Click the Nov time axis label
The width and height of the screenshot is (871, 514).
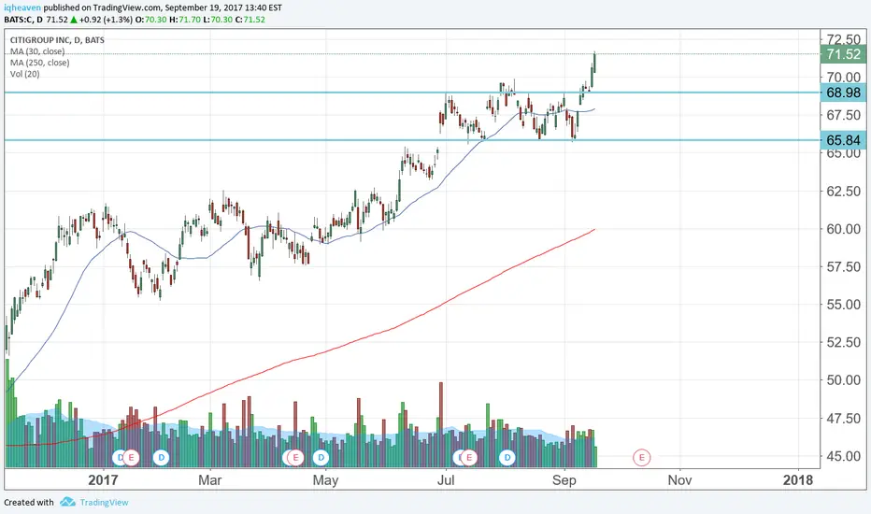click(x=680, y=480)
